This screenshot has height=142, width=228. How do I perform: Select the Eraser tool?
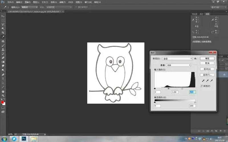(x=3, y=58)
